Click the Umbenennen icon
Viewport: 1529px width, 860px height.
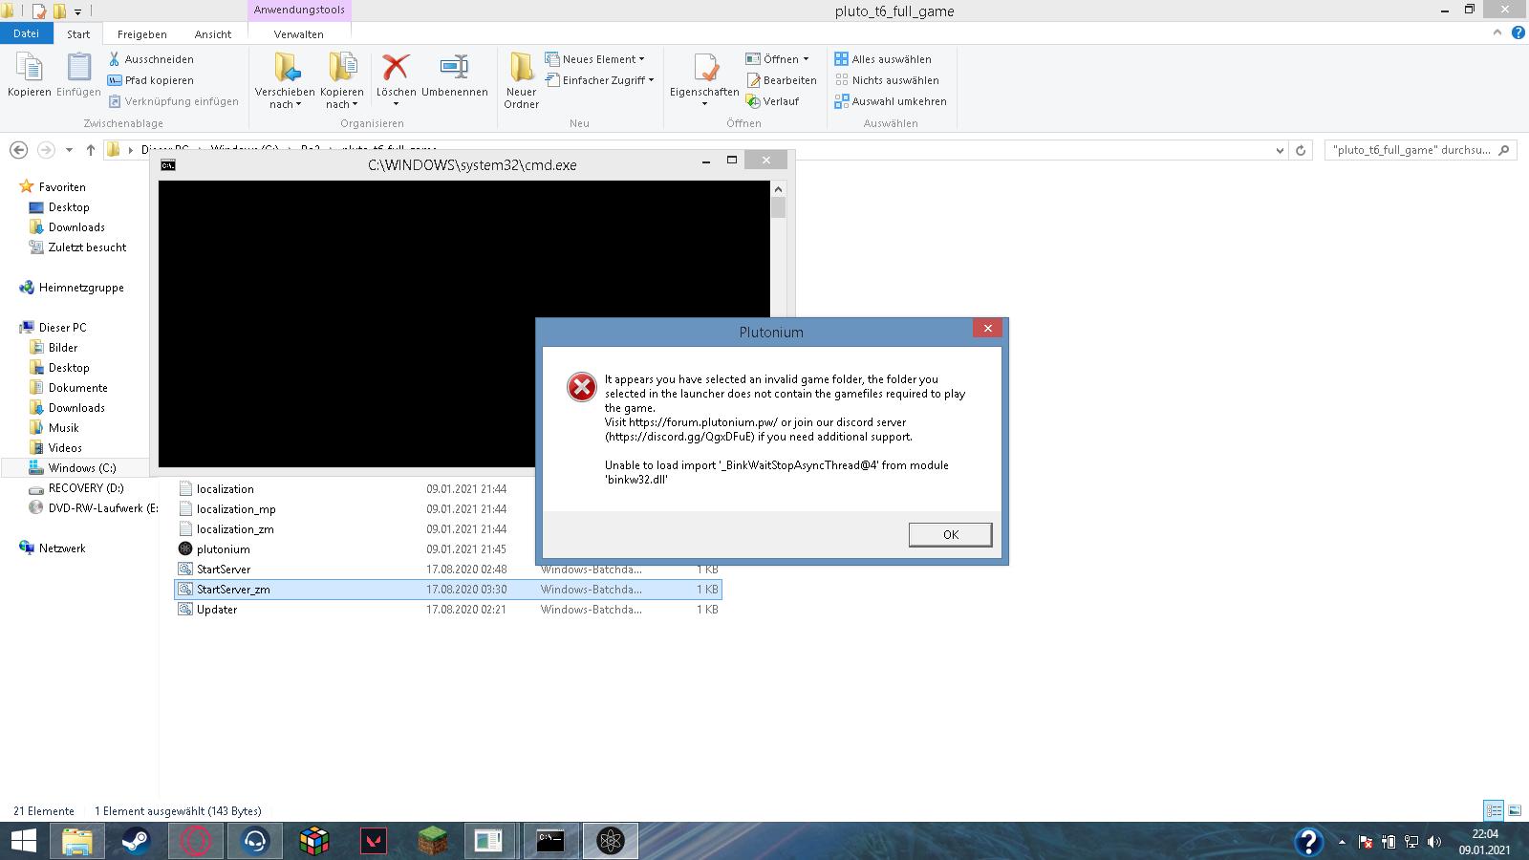pyautogui.click(x=455, y=75)
